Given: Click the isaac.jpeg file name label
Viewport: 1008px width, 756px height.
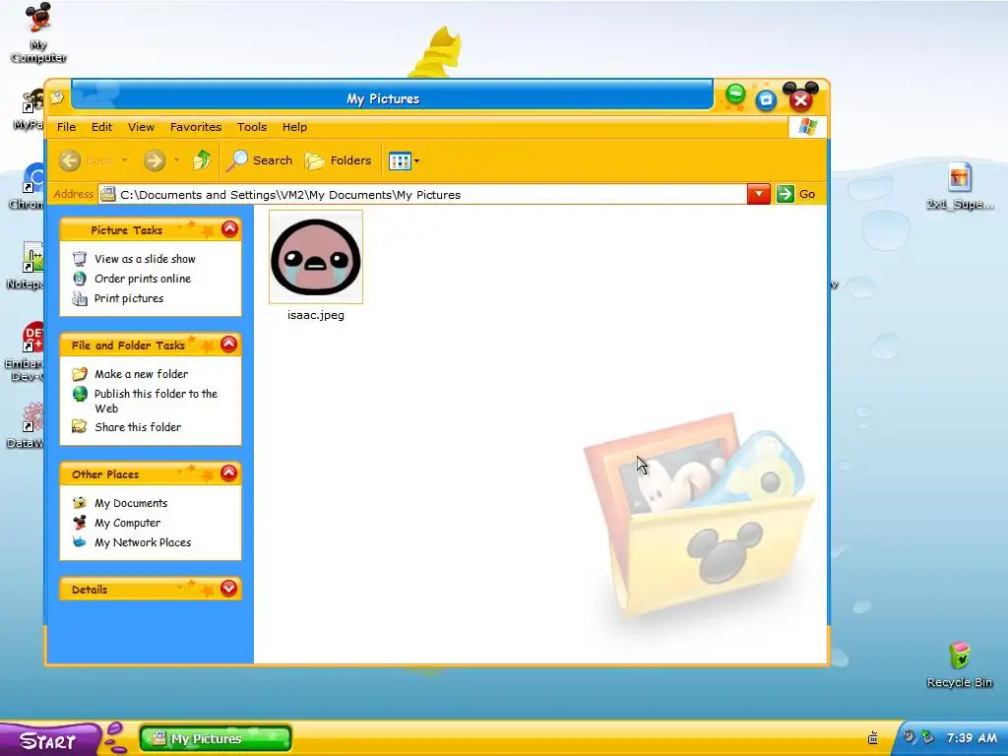Looking at the screenshot, I should point(316,315).
